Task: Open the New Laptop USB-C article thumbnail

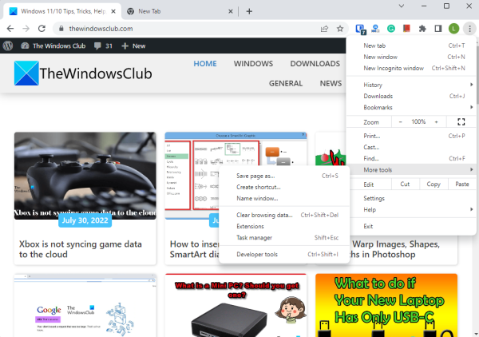Action: coord(386,306)
